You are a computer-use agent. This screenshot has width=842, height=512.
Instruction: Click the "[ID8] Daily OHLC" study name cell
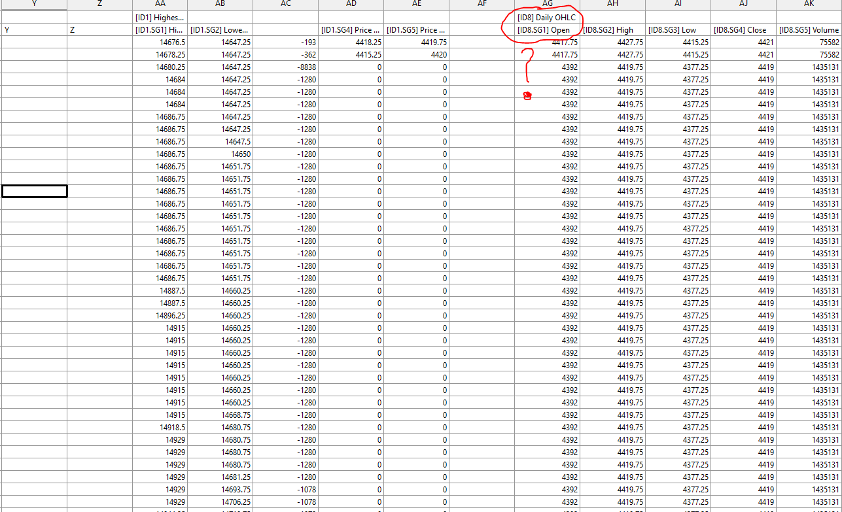click(x=547, y=18)
